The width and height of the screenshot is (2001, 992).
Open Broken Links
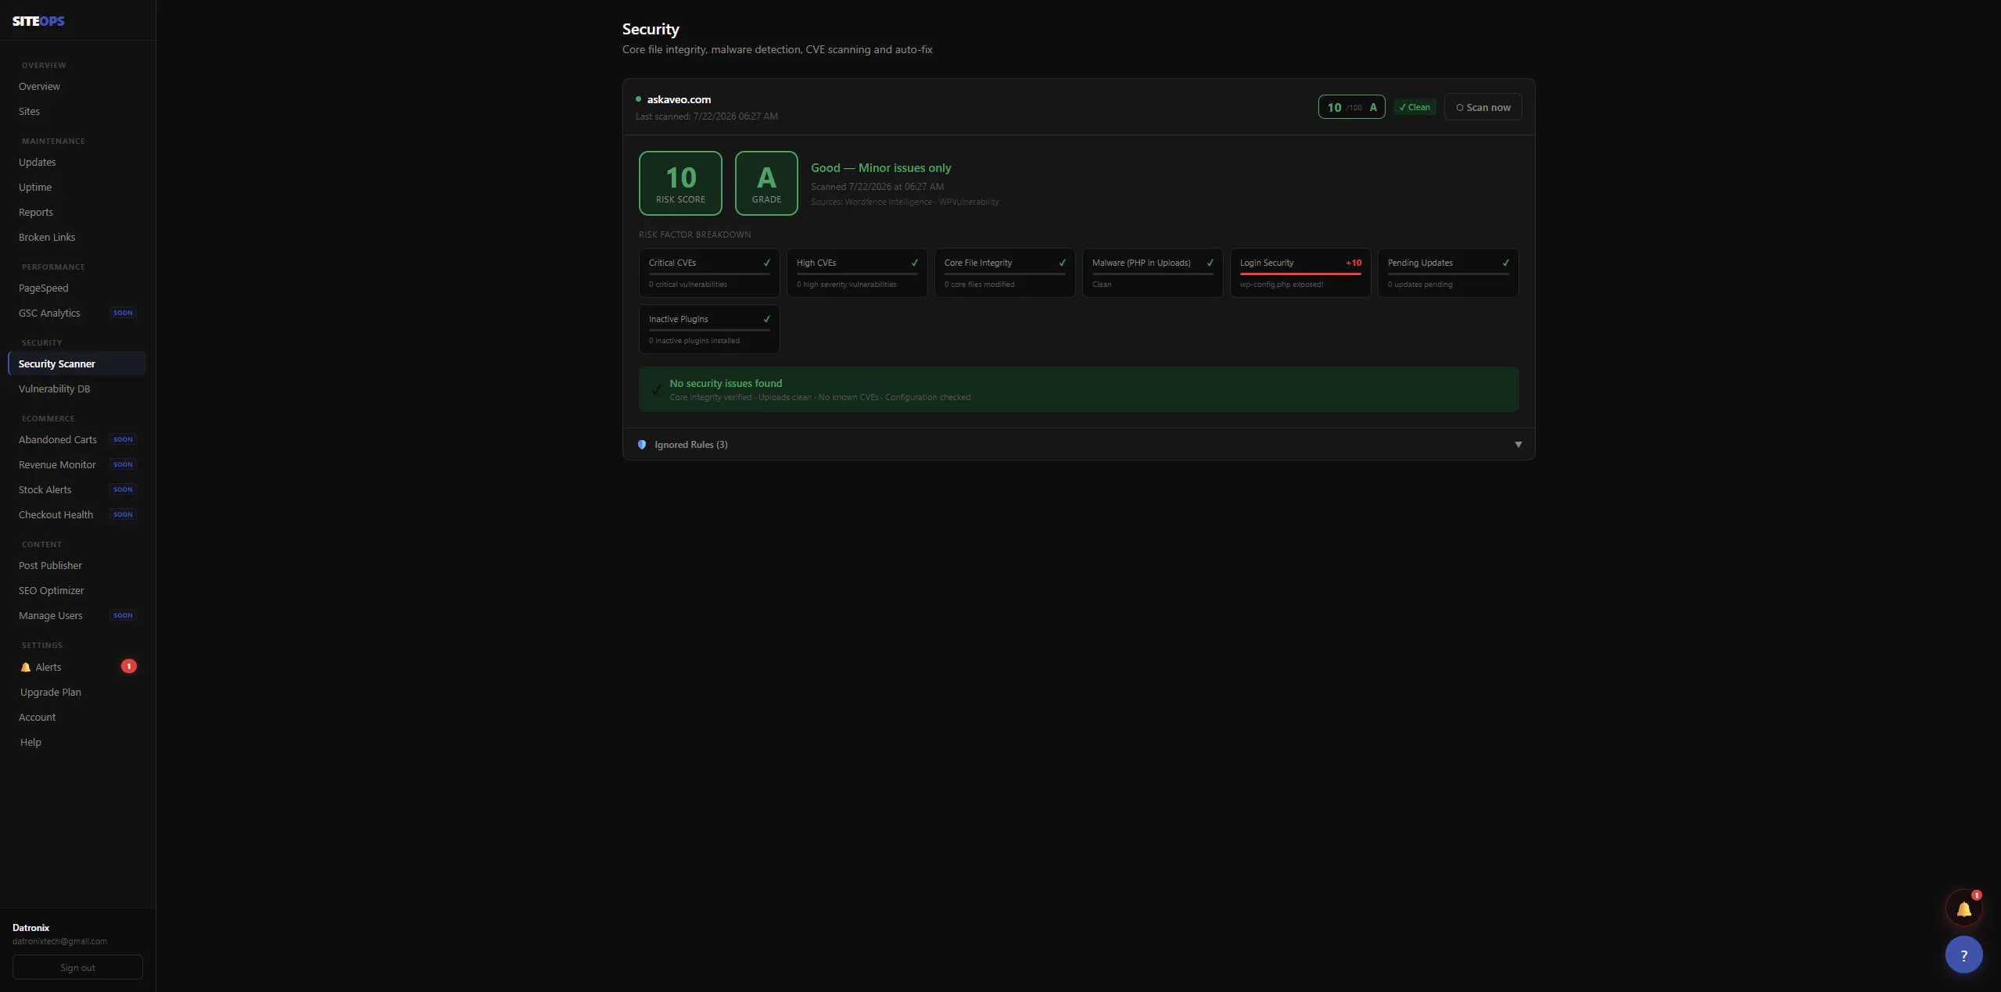click(47, 237)
